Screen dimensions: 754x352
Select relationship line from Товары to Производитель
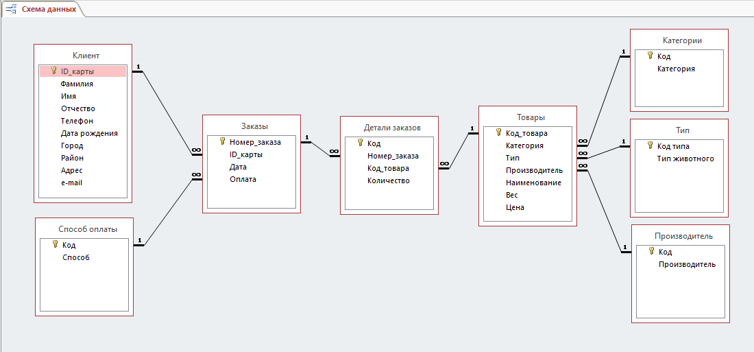[603, 209]
